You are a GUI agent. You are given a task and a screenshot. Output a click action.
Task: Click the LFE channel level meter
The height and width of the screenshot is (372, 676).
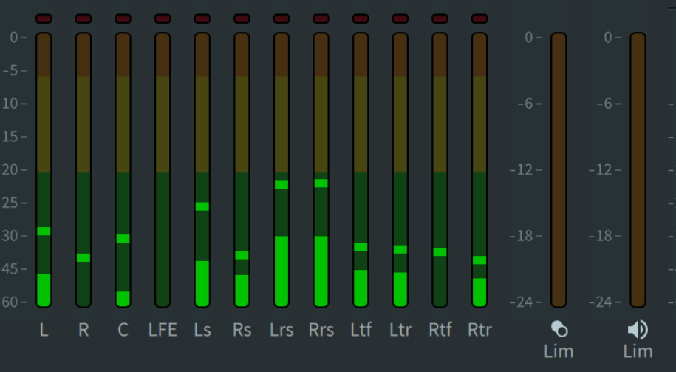click(163, 170)
